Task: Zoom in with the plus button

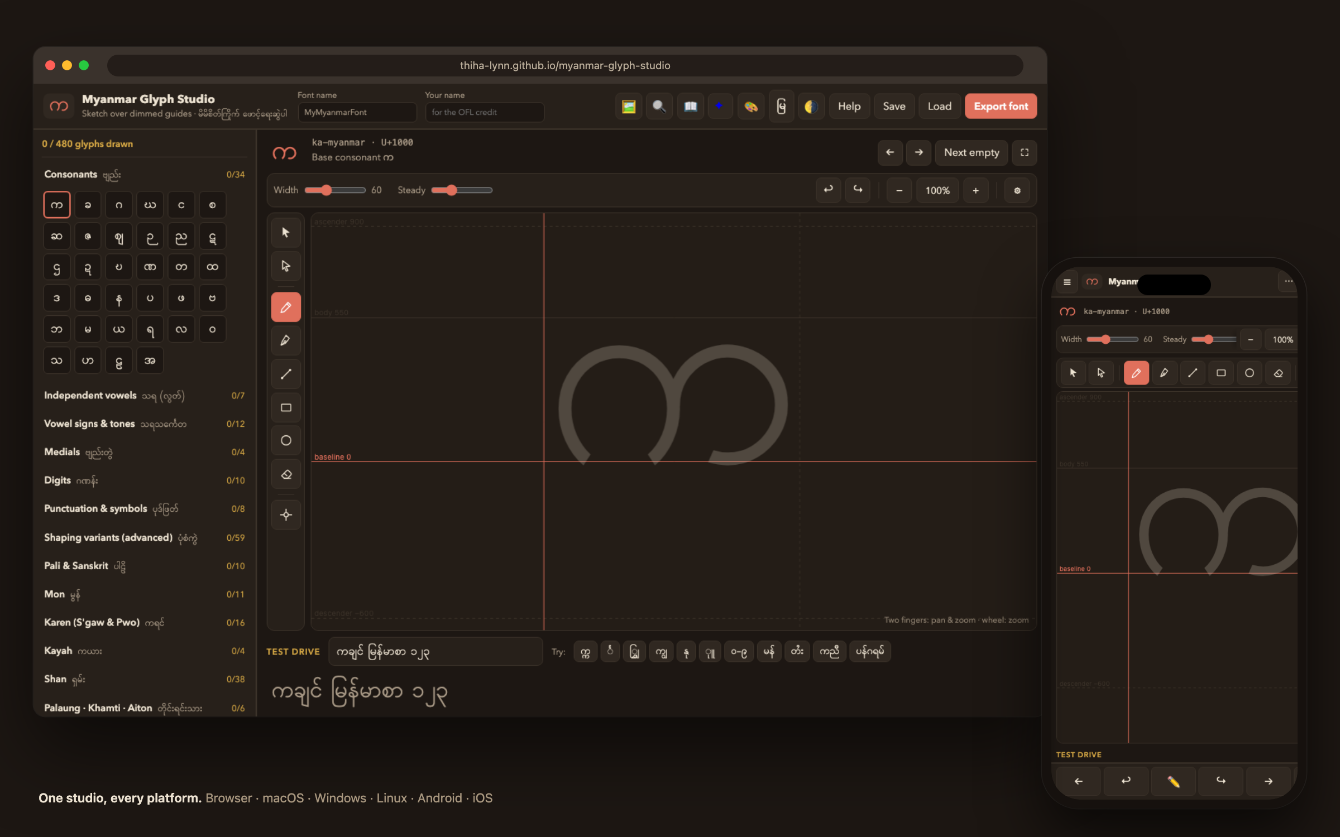Action: pyautogui.click(x=975, y=190)
